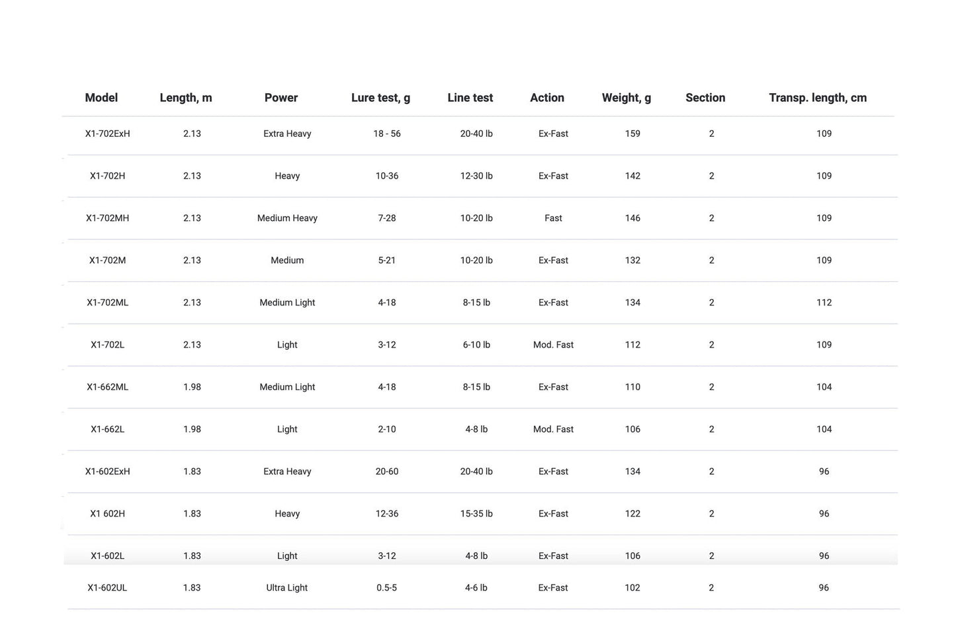Click the Ultra Light power cell
The image size is (956, 621).
point(287,588)
